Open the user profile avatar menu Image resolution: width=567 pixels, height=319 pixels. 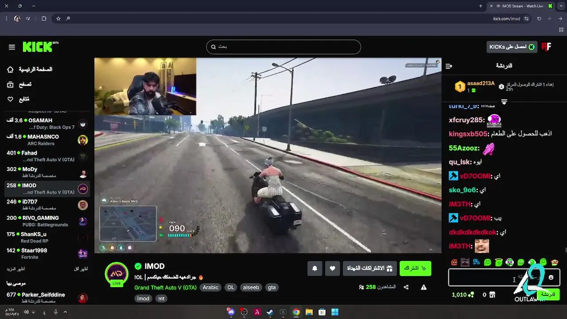547,47
